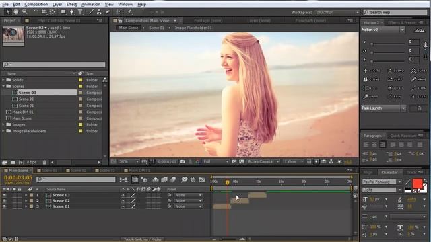Enable Motion Blur switch in timeline header
Screen dimensions: 431x242
click(x=173, y=179)
